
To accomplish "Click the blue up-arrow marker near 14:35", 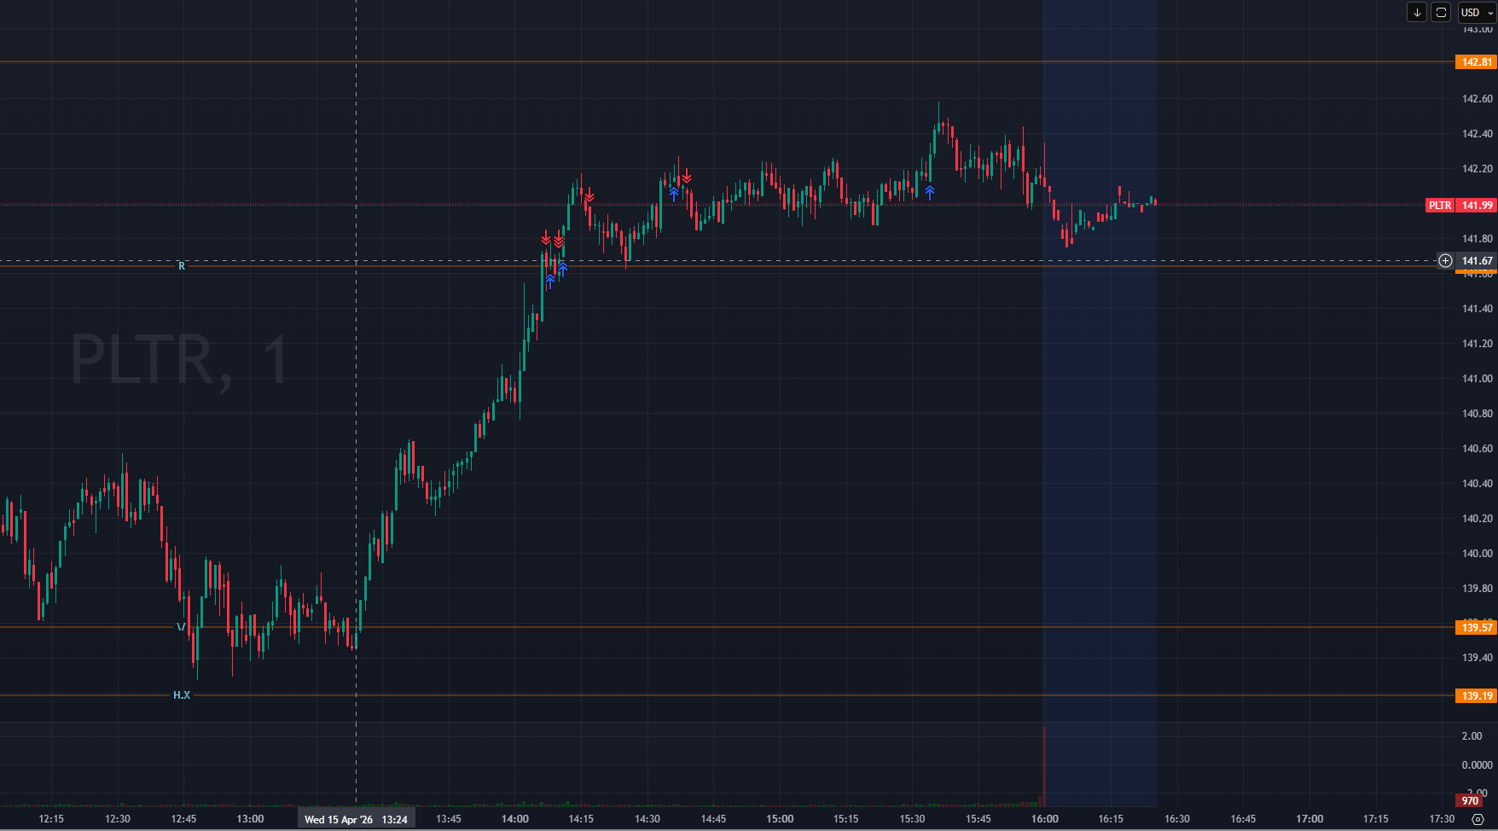I will 674,194.
